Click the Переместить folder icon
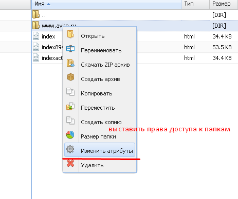This screenshot has width=238, height=199. coord(70,106)
